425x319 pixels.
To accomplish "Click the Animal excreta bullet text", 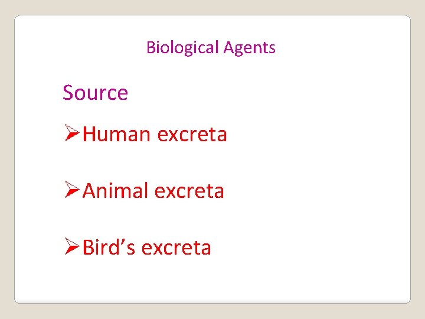I will pos(153,190).
